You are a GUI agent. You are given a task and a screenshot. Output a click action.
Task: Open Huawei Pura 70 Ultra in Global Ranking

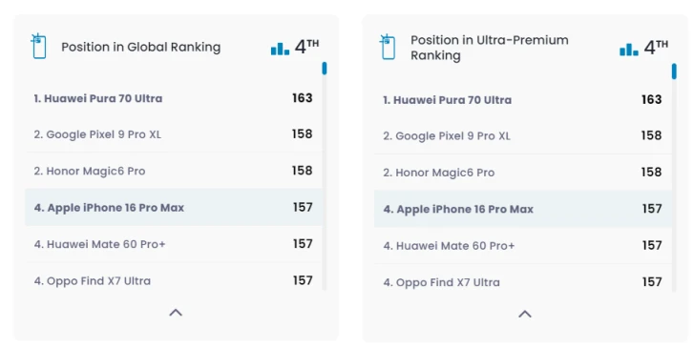point(174,98)
